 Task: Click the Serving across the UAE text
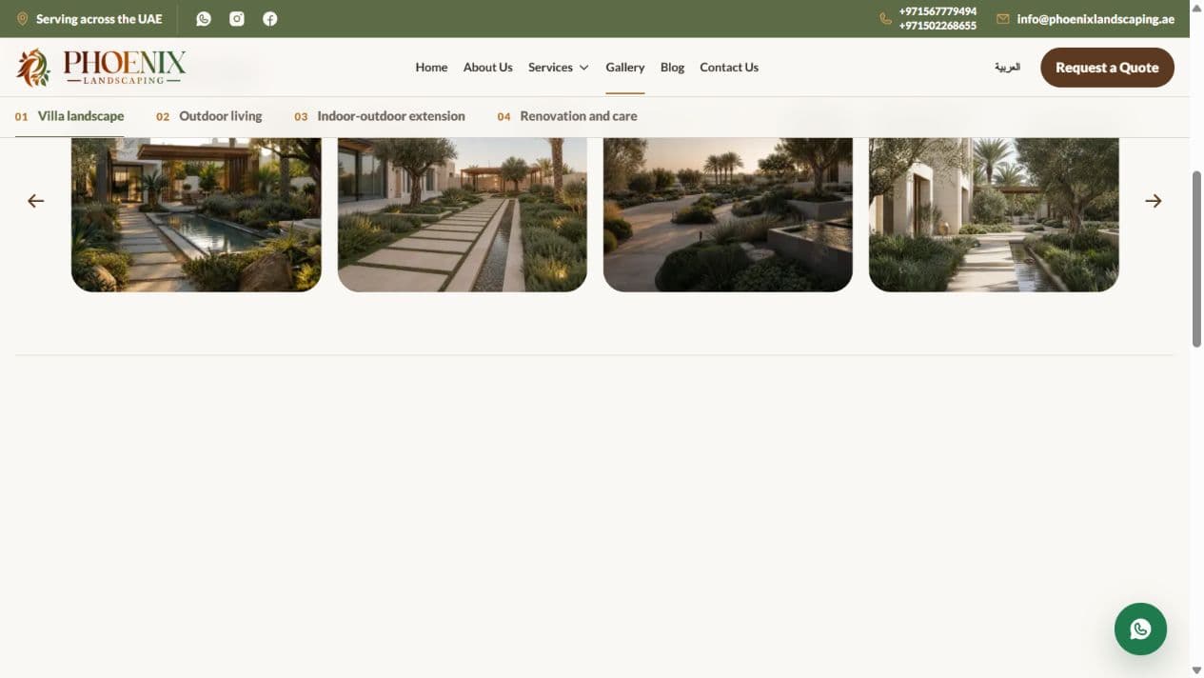[x=99, y=19]
